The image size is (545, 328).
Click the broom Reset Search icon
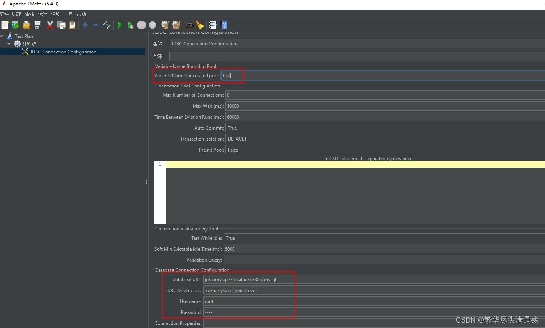[x=200, y=25]
